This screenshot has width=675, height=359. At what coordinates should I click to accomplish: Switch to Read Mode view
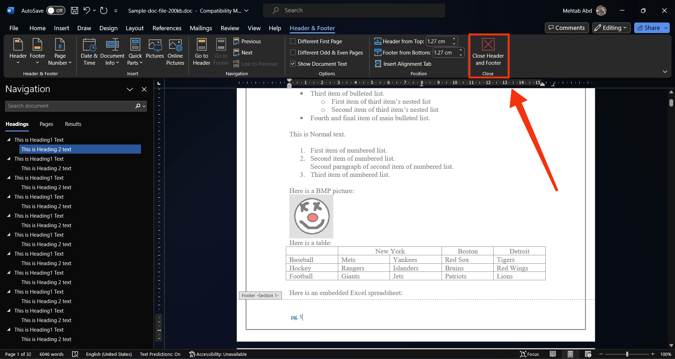(x=553, y=354)
